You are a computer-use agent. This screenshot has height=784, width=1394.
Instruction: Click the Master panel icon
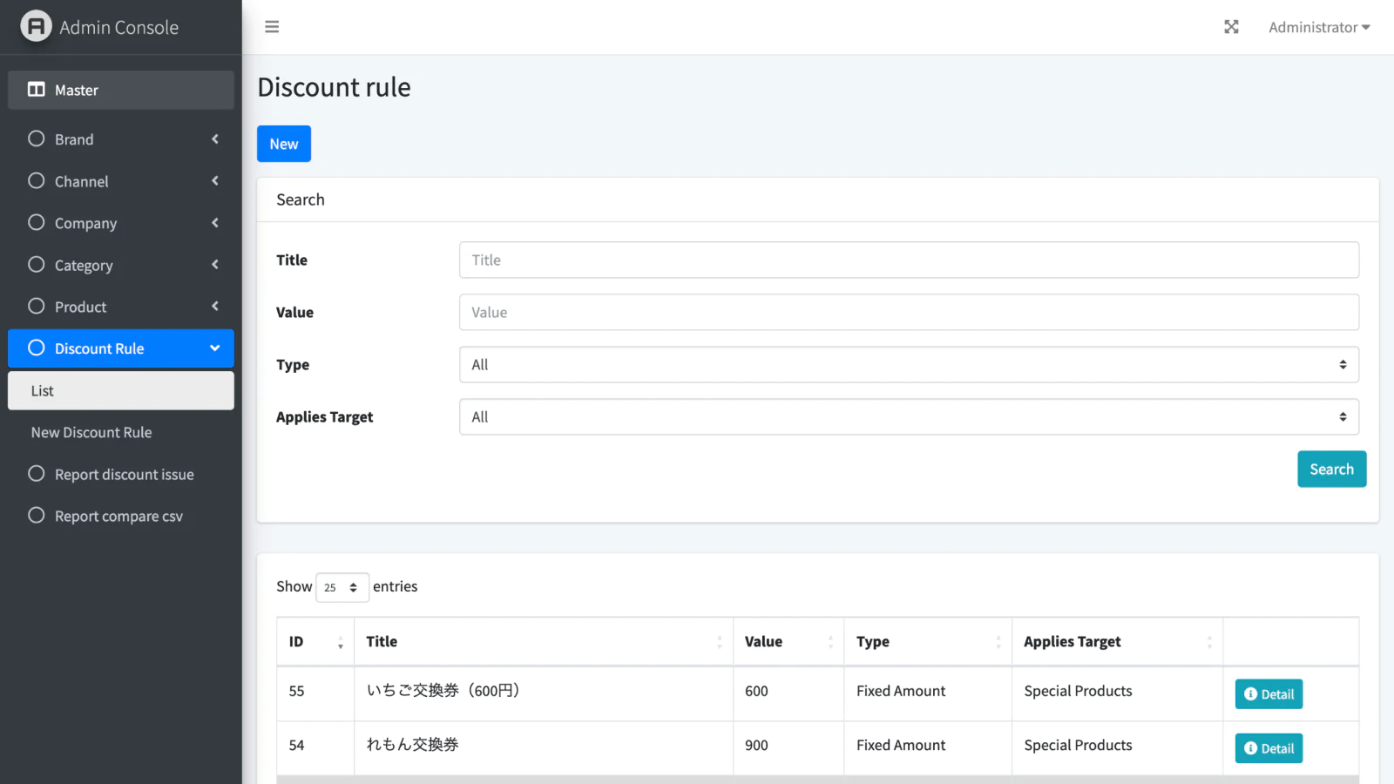point(36,90)
